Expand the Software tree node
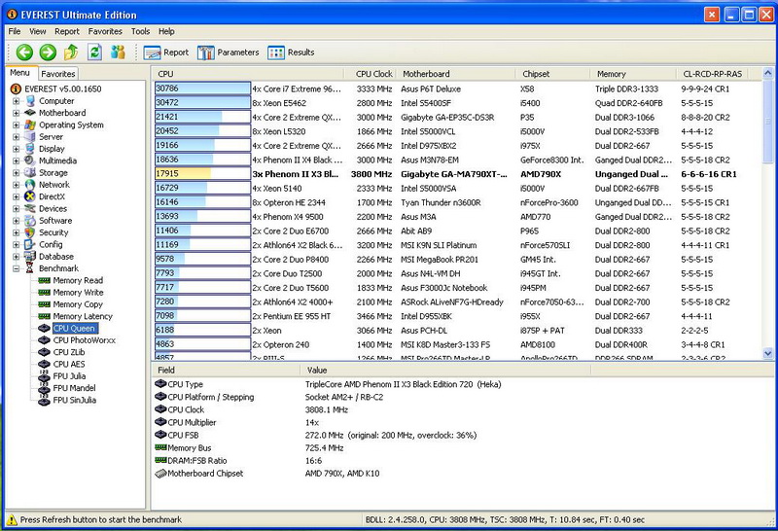778x531 pixels. [x=16, y=221]
